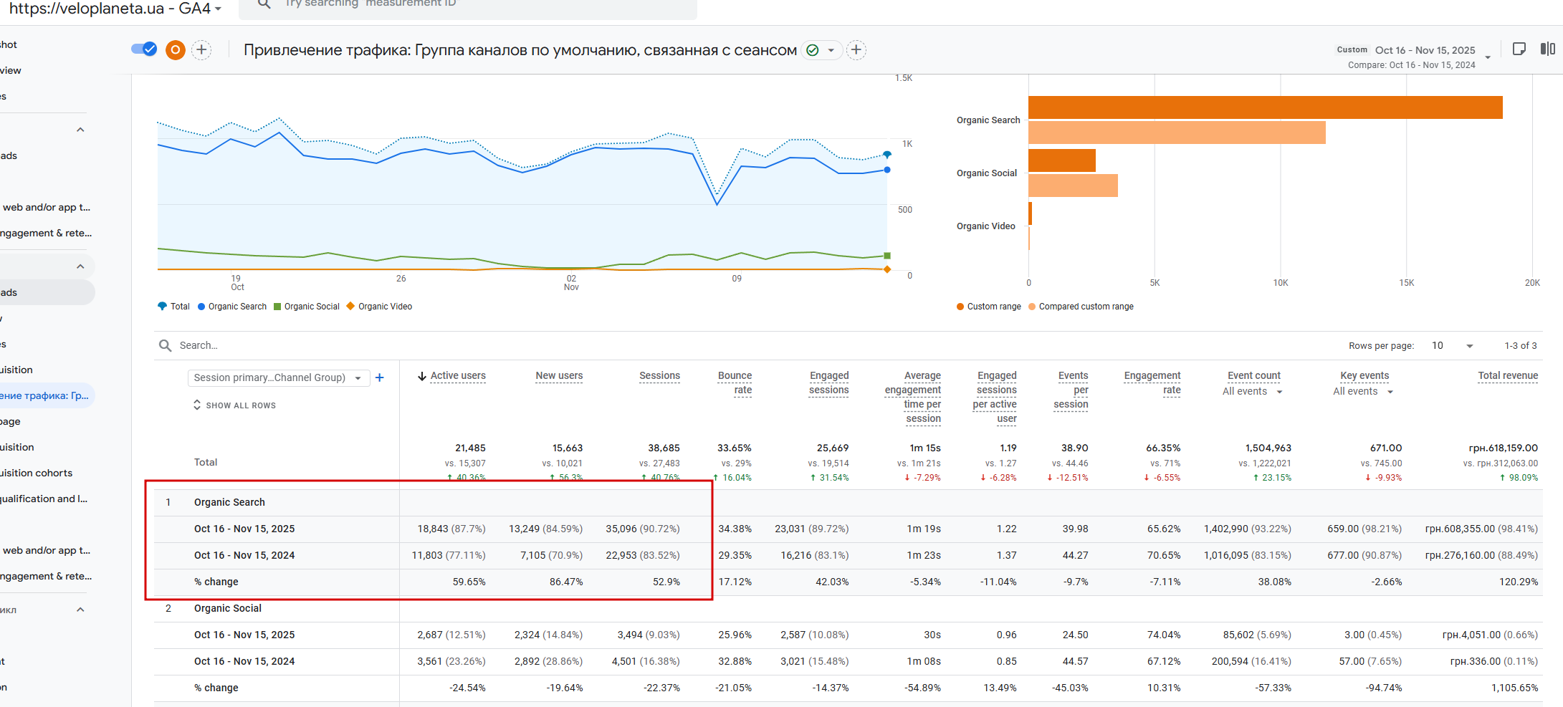Viewport: 1563px width, 707px height.
Task: Click the revenue change value '1,105.65%'
Action: pos(1515,688)
